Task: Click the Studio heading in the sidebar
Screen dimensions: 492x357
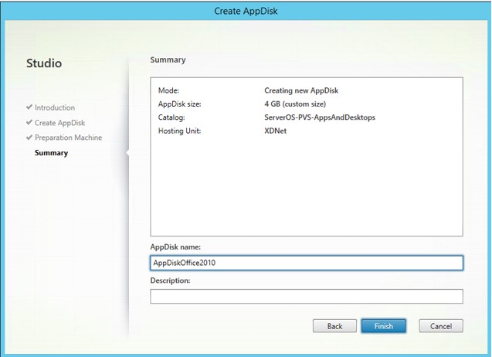Action: [x=44, y=63]
